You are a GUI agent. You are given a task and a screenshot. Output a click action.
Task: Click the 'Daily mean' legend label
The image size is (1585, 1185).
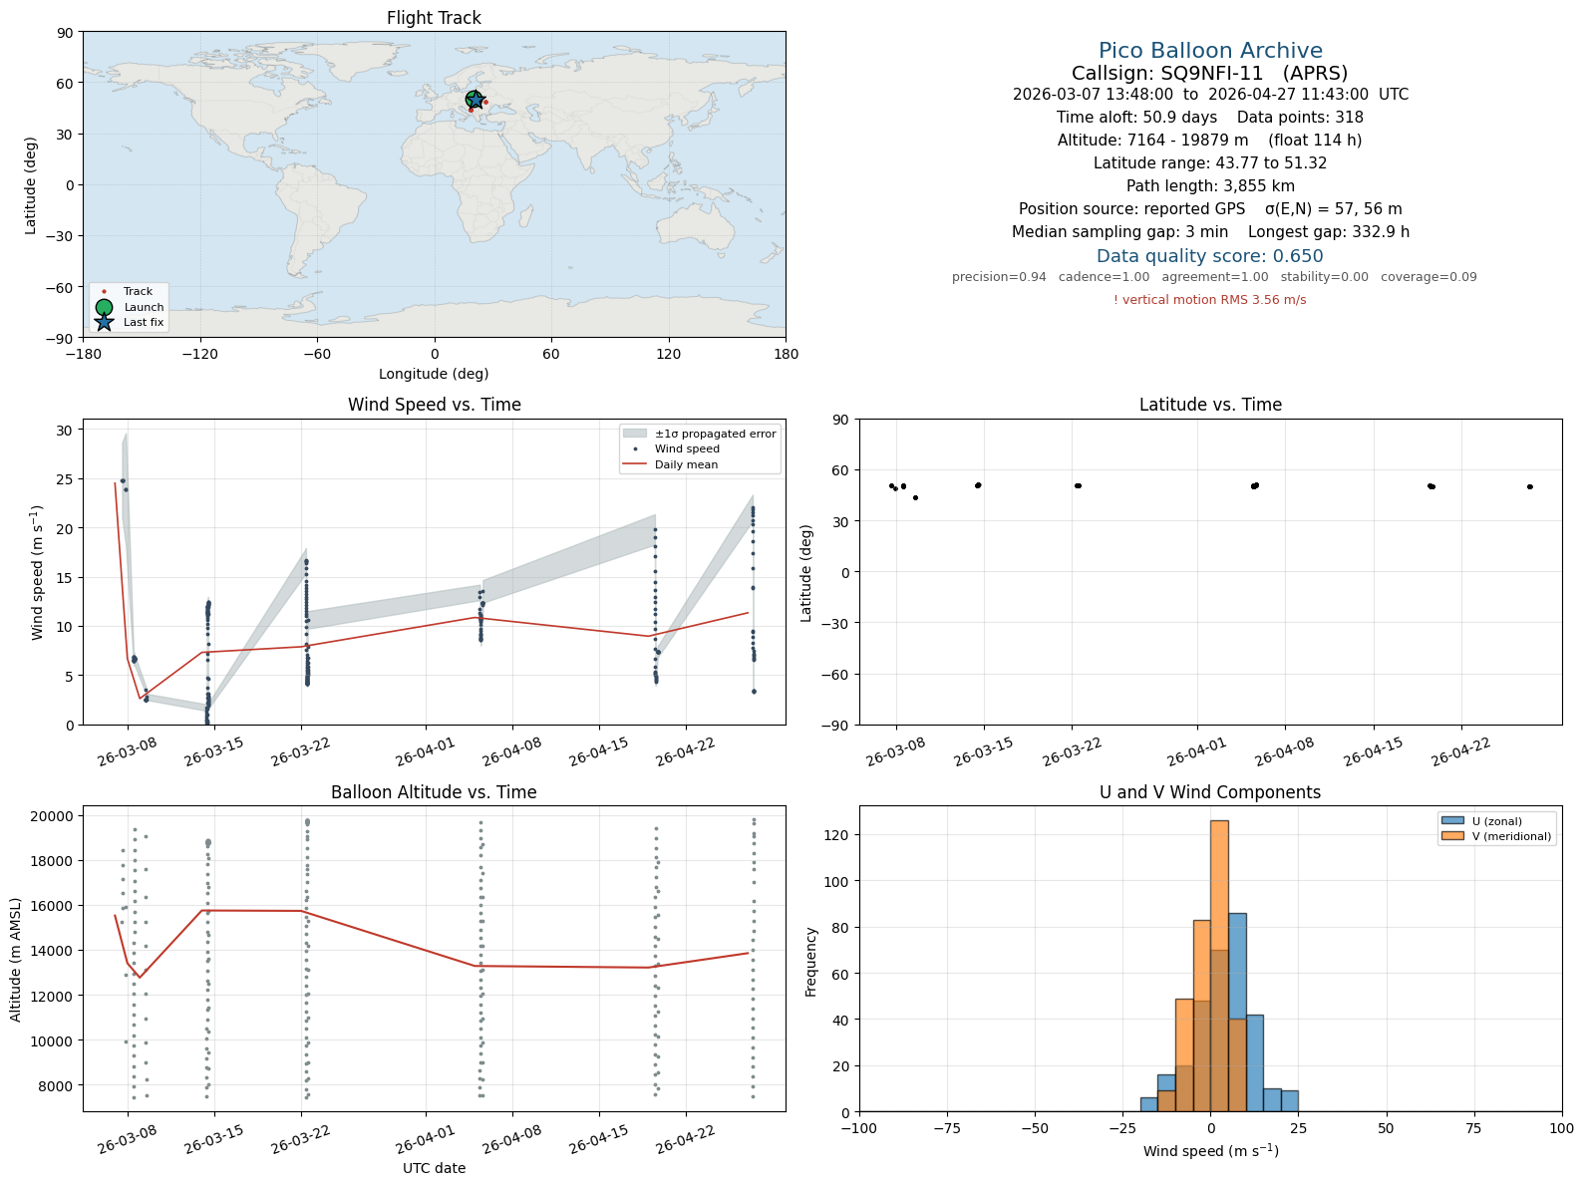coord(687,464)
